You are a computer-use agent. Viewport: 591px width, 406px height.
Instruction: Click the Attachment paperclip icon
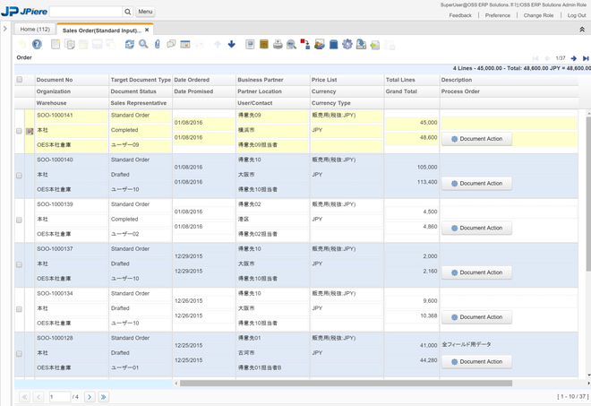pyautogui.click(x=158, y=44)
